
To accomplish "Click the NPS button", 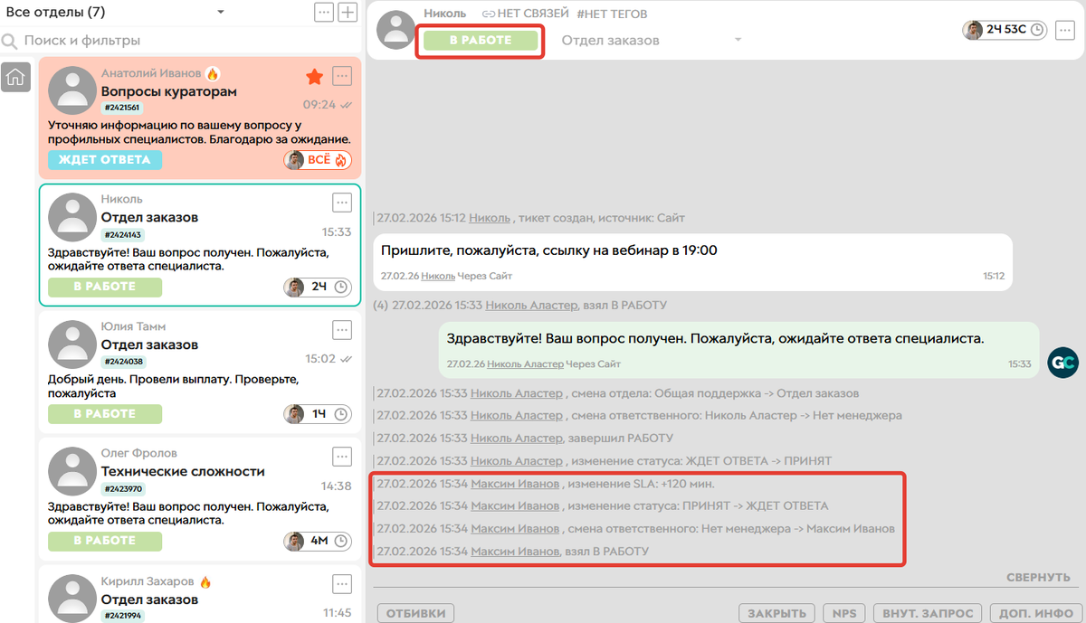I will [843, 613].
